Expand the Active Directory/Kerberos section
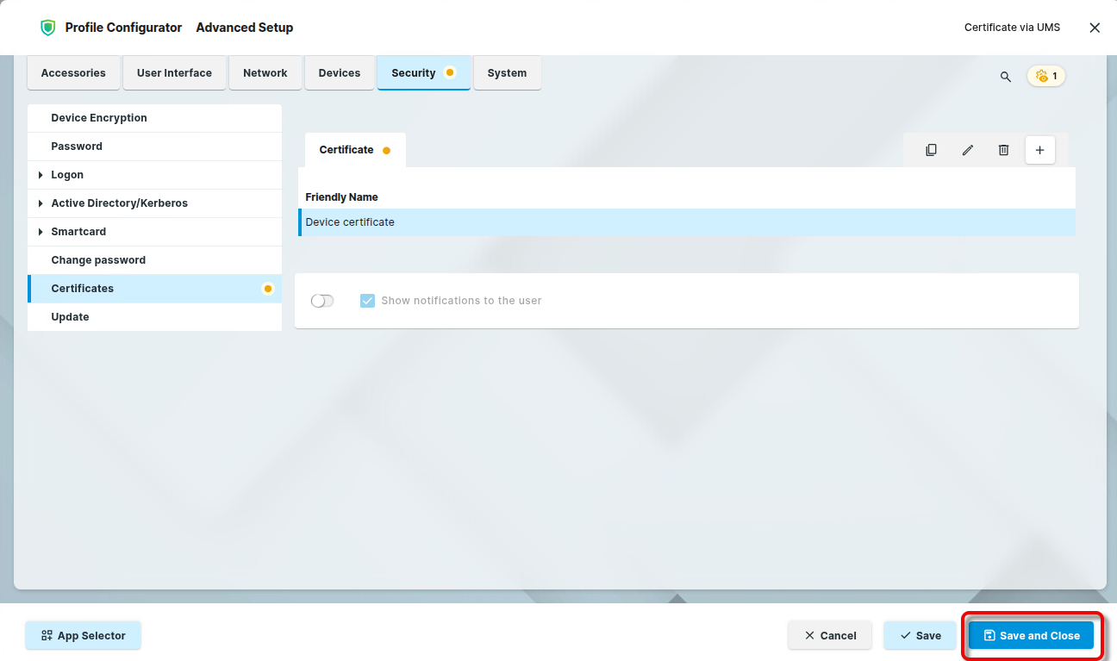 coord(41,203)
